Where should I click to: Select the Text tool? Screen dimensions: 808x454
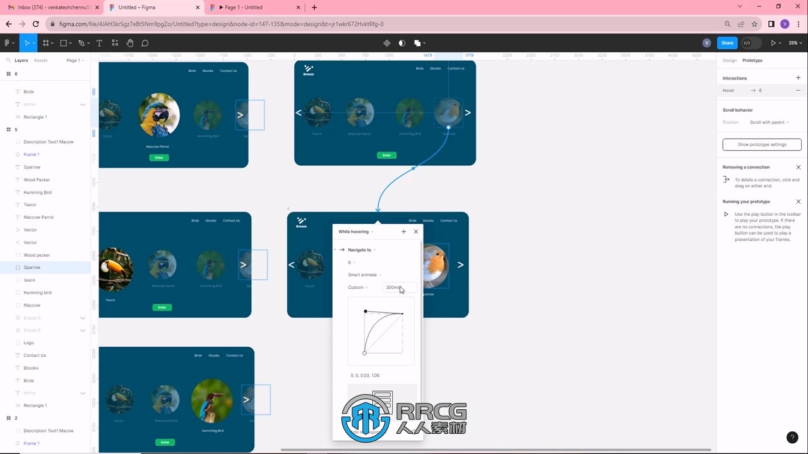[x=99, y=43]
